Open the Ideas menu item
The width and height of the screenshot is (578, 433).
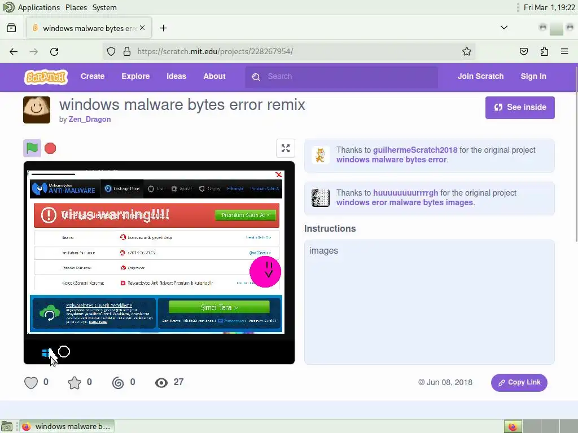(176, 76)
